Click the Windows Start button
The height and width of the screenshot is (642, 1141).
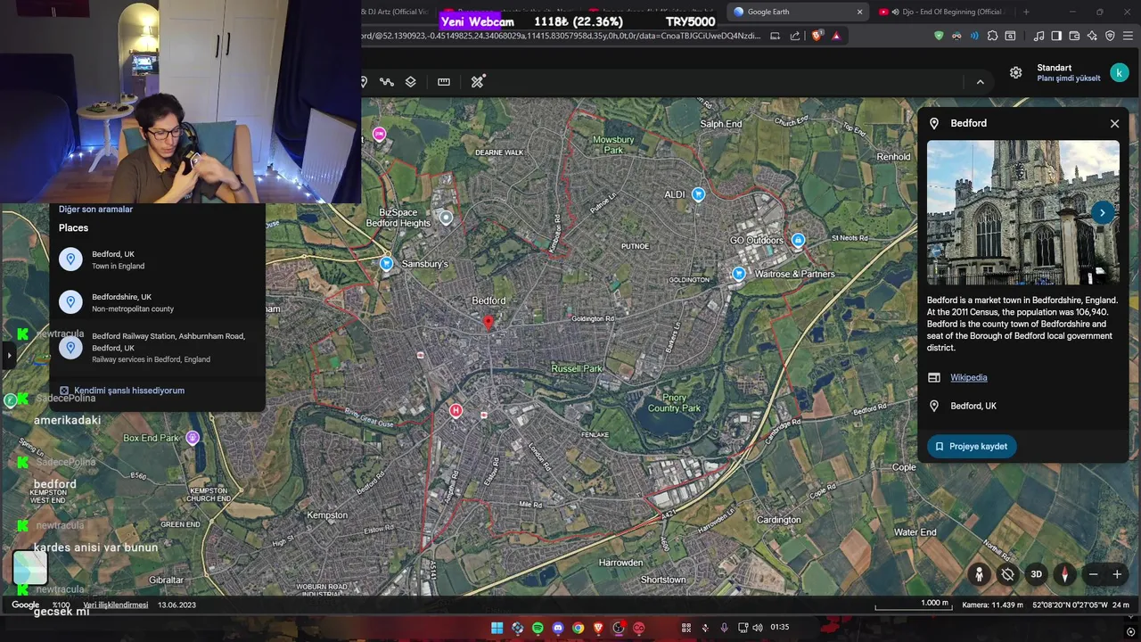point(497,629)
